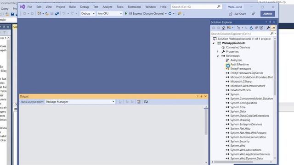This screenshot has width=294, height=165.
Task: Open the Edit menu
Action: [x=39, y=7]
